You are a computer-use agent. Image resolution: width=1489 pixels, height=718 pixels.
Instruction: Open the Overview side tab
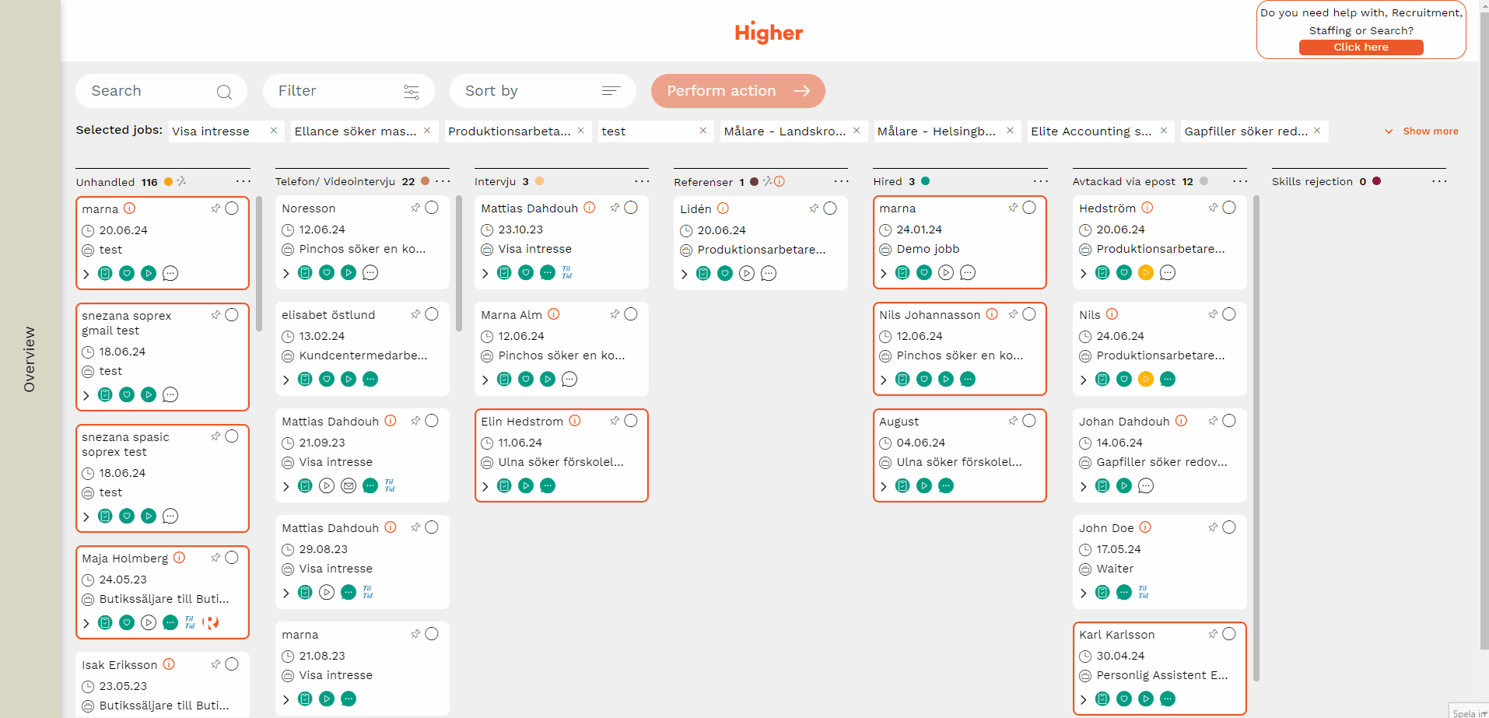30,359
